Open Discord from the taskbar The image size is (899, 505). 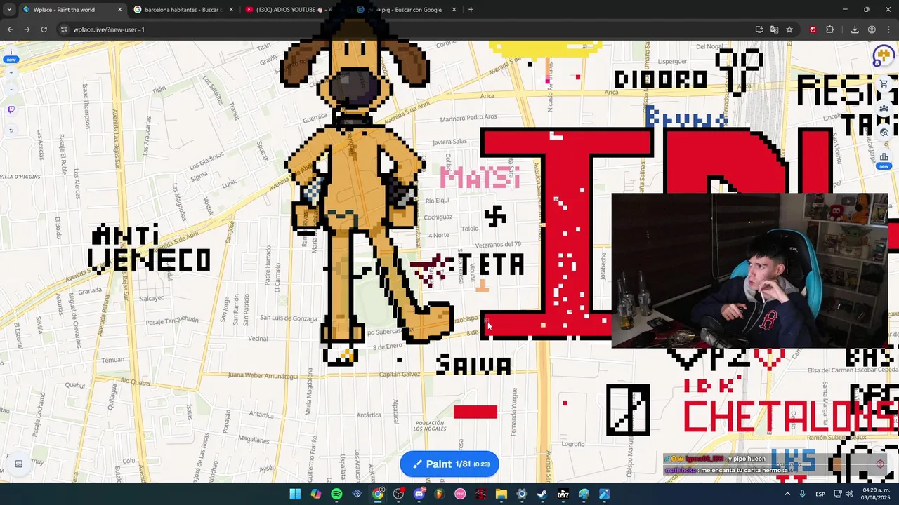pyautogui.click(x=419, y=494)
